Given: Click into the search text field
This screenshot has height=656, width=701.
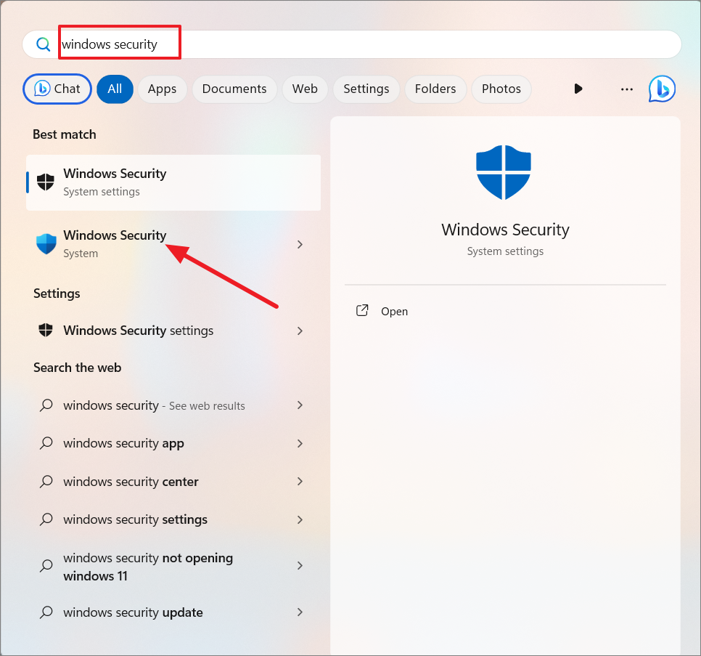Looking at the screenshot, I should click(x=351, y=44).
